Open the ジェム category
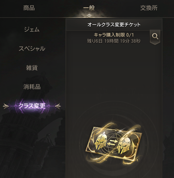 (32, 29)
